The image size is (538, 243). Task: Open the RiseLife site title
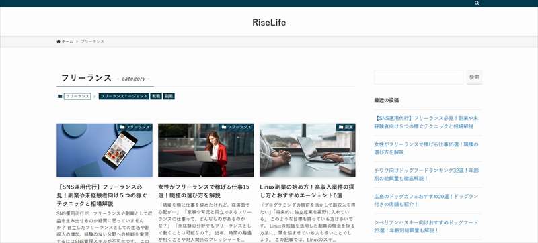269,23
